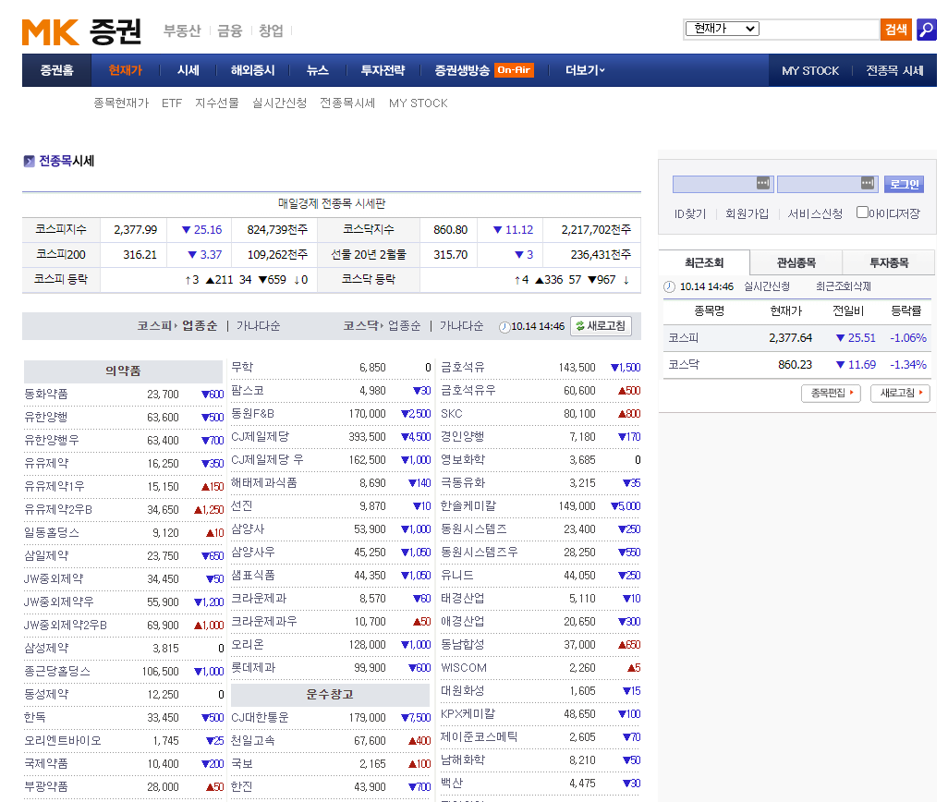
Task: Open the 동화약품 stock
Action: pyautogui.click(x=46, y=394)
